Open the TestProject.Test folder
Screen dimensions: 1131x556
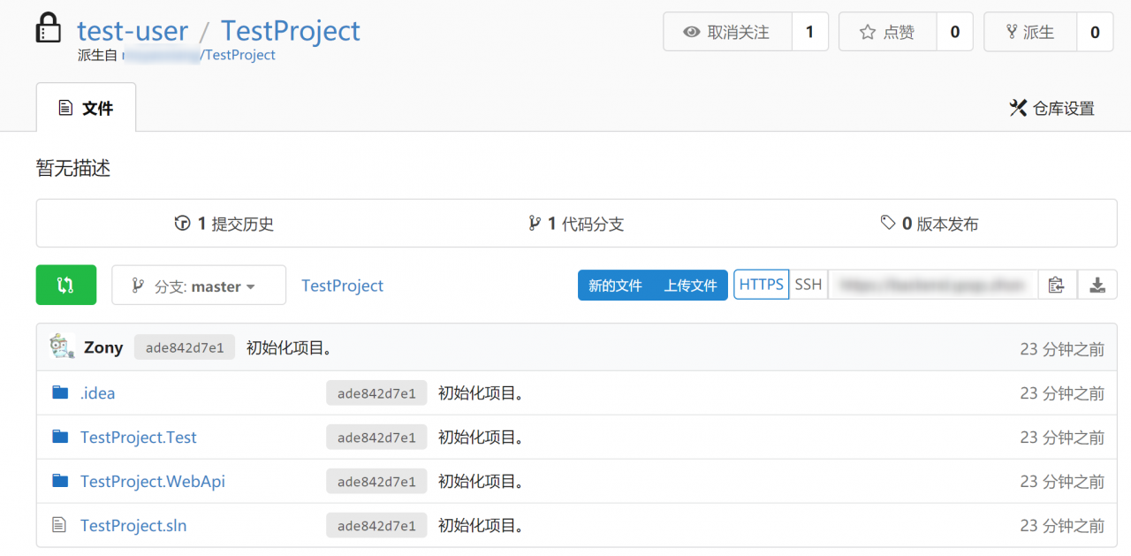tap(139, 438)
